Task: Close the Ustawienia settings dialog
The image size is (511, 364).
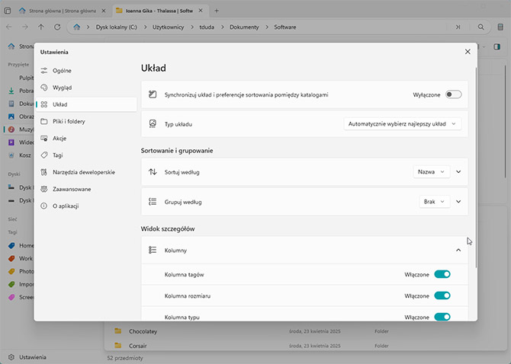Action: click(x=468, y=52)
